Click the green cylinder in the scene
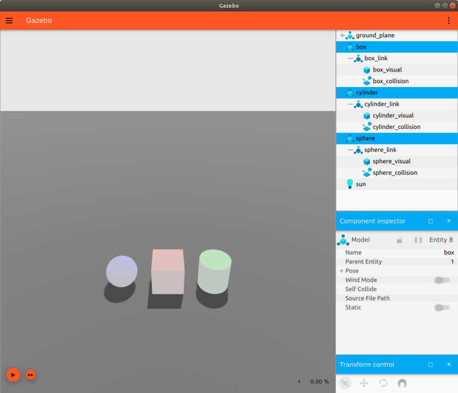458x393 pixels. 214,272
